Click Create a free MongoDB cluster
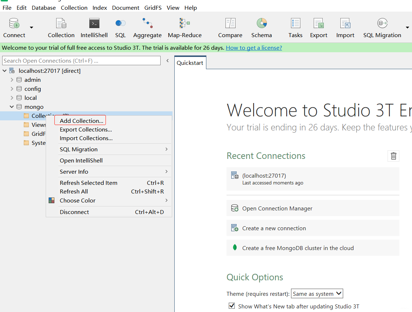Image resolution: width=412 pixels, height=312 pixels. (313, 248)
